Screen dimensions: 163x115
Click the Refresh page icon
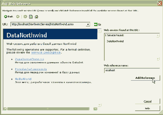(x=31, y=17)
